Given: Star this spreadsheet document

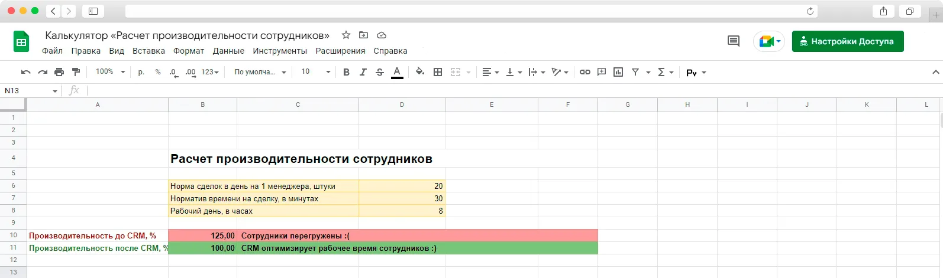Looking at the screenshot, I should click(x=346, y=35).
